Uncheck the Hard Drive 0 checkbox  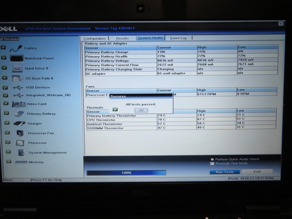click(x=4, y=68)
